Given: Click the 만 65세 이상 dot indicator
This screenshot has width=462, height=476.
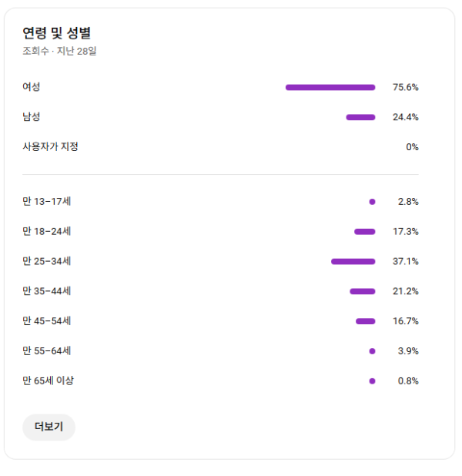Looking at the screenshot, I should tap(372, 381).
